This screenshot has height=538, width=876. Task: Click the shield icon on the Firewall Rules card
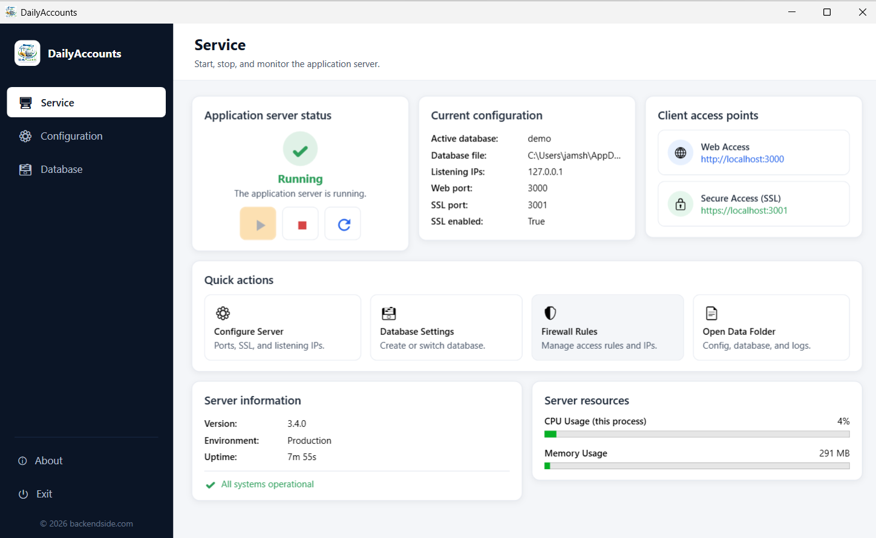point(550,313)
